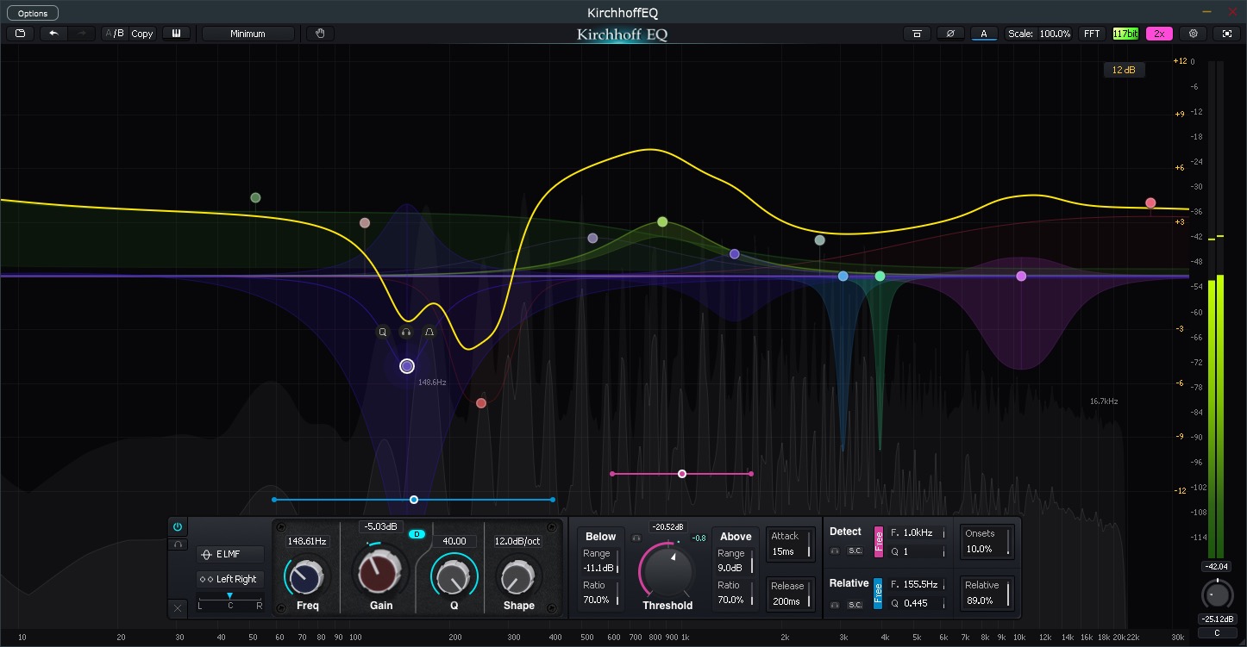Click the -20.52dB threshold value field
This screenshot has width=1247, height=647.
click(x=667, y=527)
